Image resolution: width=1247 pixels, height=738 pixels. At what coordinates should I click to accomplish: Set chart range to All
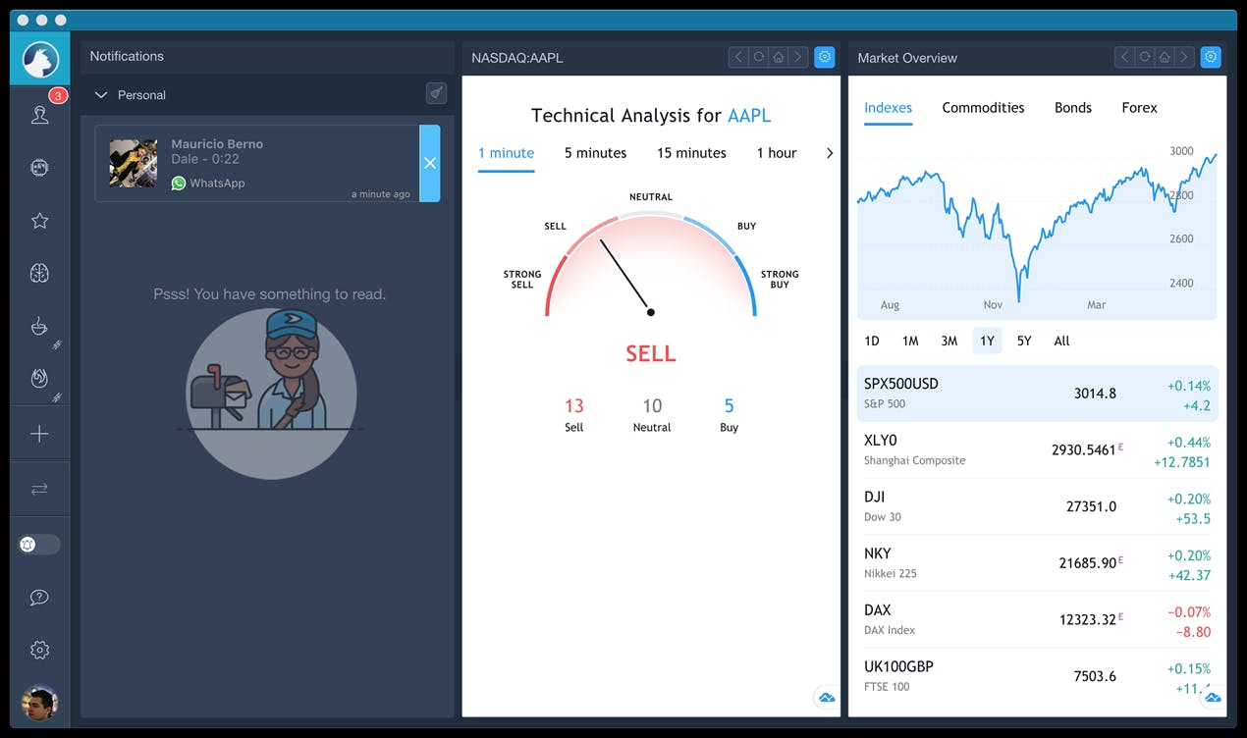[x=1061, y=341]
